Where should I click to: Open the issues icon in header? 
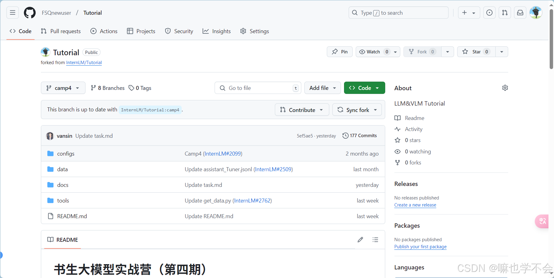click(x=489, y=13)
